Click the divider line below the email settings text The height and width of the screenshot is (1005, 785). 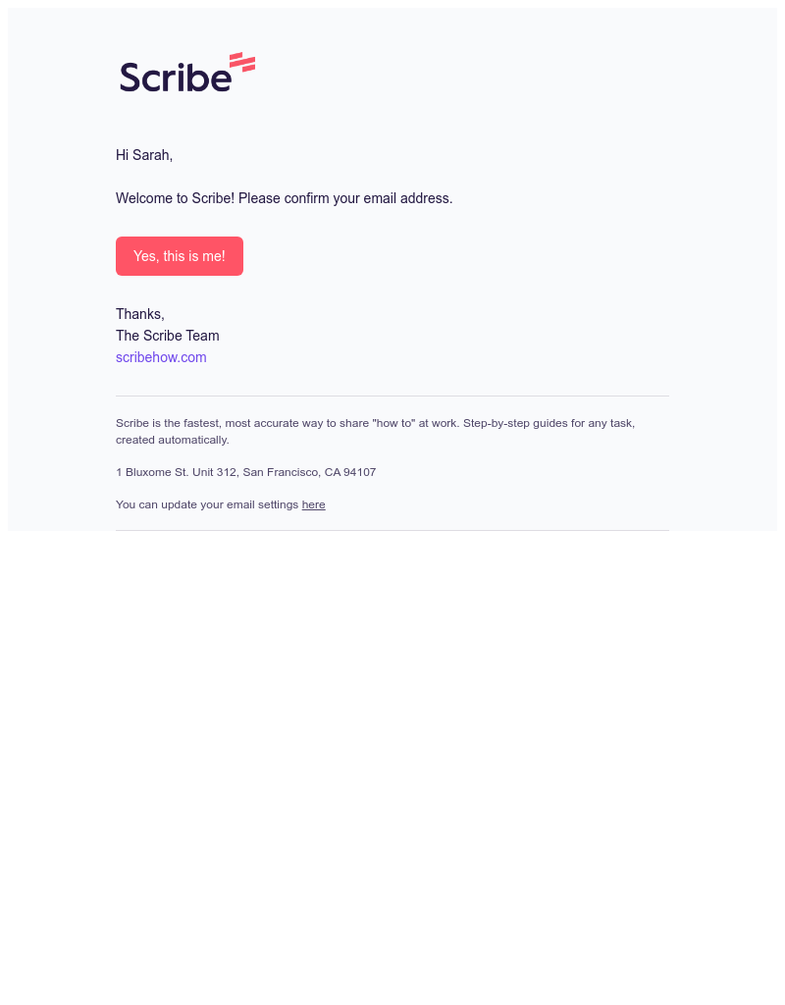point(392,529)
